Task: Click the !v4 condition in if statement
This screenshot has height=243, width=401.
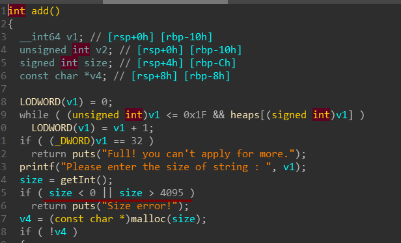Action: 58,232
